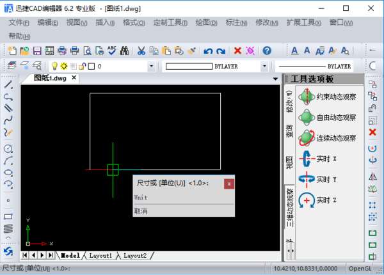Open the 帮助 menu
The width and height of the screenshot is (384, 275).
(20, 36)
